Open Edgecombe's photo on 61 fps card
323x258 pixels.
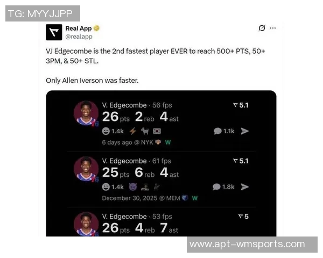pyautogui.click(x=86, y=169)
